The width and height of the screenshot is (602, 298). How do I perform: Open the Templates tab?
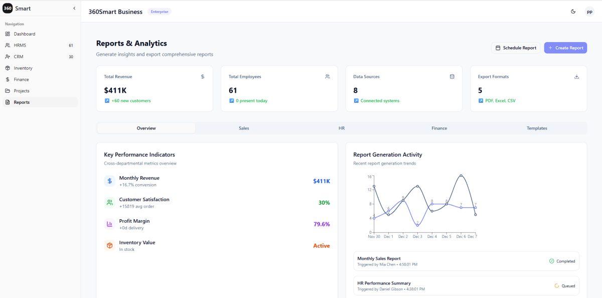[537, 128]
